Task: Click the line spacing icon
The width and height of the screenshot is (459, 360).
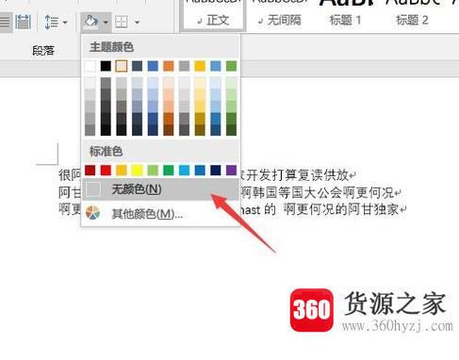Action: (52, 23)
